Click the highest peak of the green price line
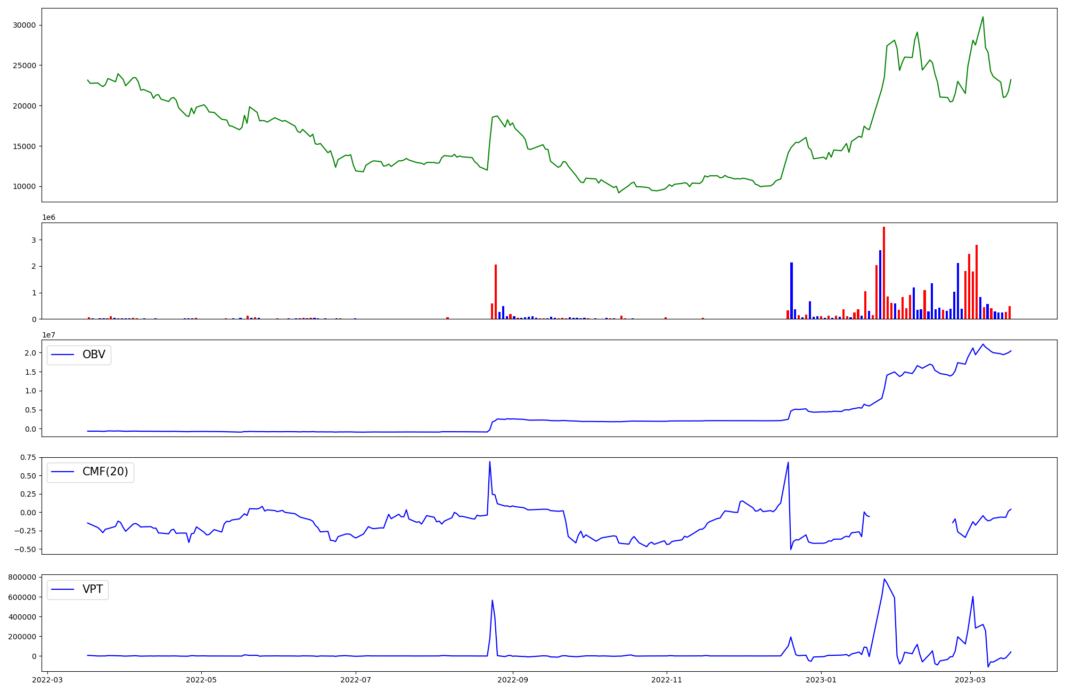The width and height of the screenshot is (1065, 692). coord(982,18)
